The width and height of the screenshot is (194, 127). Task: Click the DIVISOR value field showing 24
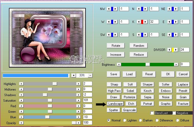point(185,50)
